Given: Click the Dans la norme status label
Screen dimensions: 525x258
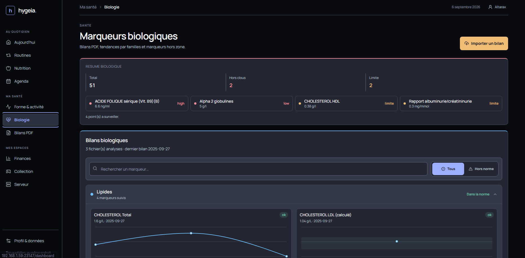Looking at the screenshot, I should tap(478, 194).
